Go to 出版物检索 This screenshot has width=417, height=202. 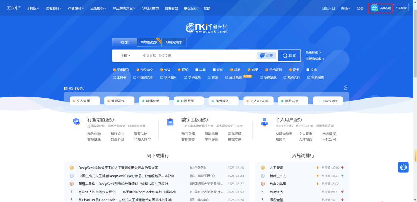click(x=315, y=59)
